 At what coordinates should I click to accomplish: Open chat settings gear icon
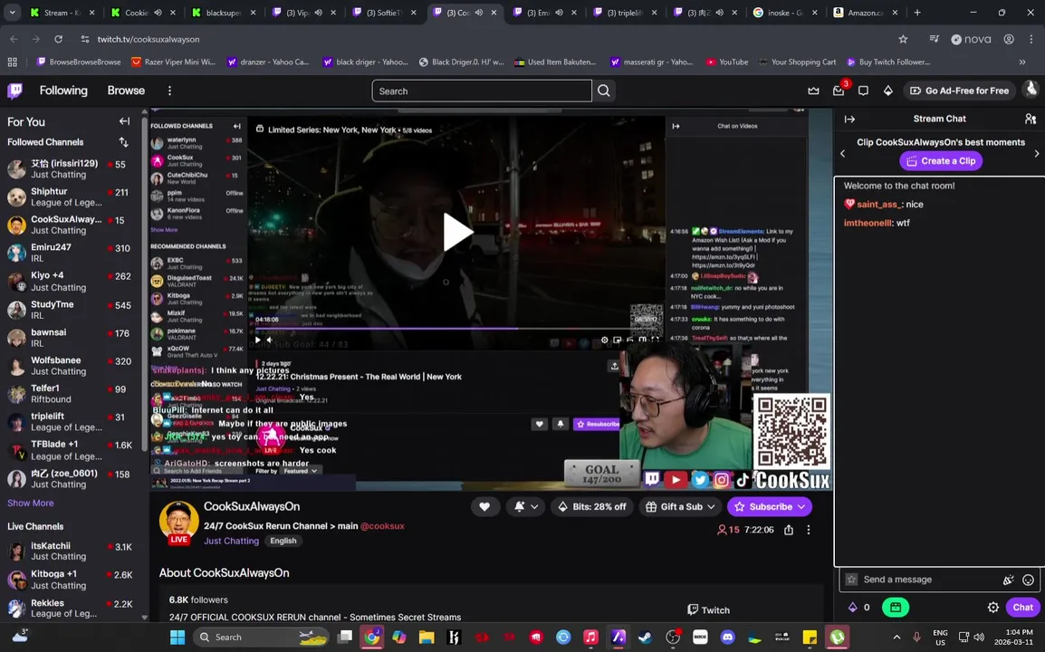click(x=993, y=608)
